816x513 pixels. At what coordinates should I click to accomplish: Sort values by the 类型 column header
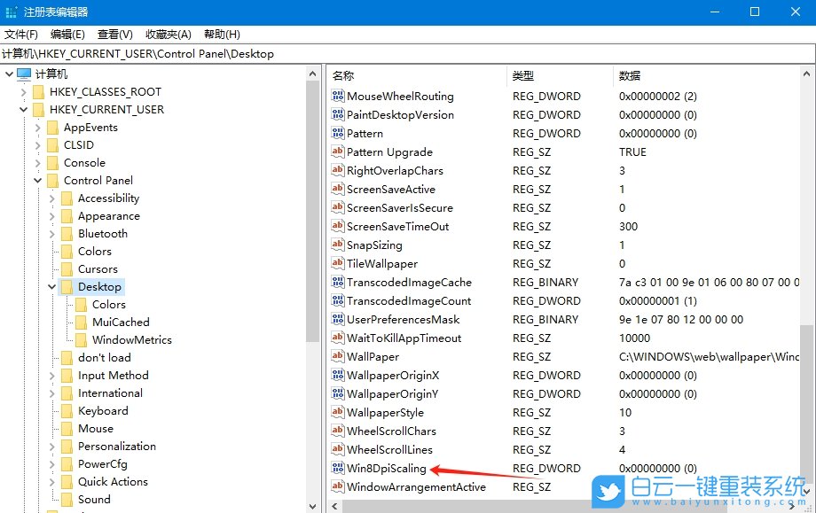click(523, 75)
